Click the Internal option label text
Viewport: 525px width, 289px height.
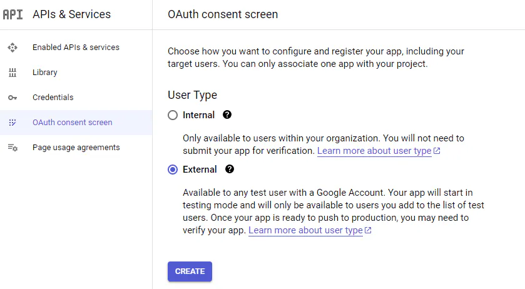click(198, 115)
